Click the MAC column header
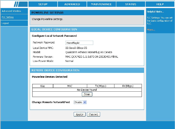This screenshot has width=175, height=129. (70, 86)
